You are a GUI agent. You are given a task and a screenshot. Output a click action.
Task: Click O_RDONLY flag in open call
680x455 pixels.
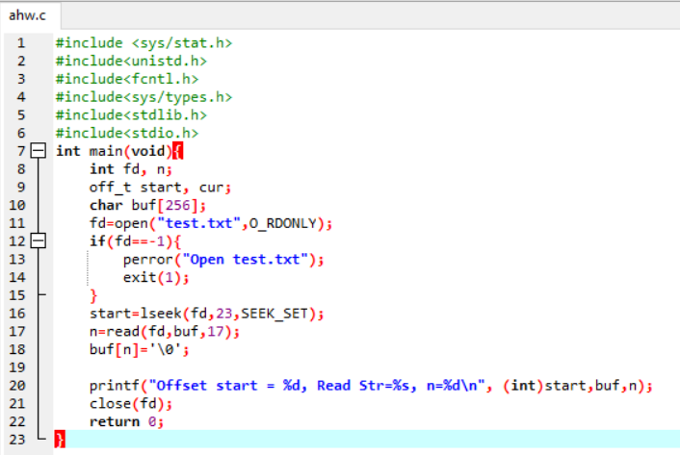[x=283, y=223]
